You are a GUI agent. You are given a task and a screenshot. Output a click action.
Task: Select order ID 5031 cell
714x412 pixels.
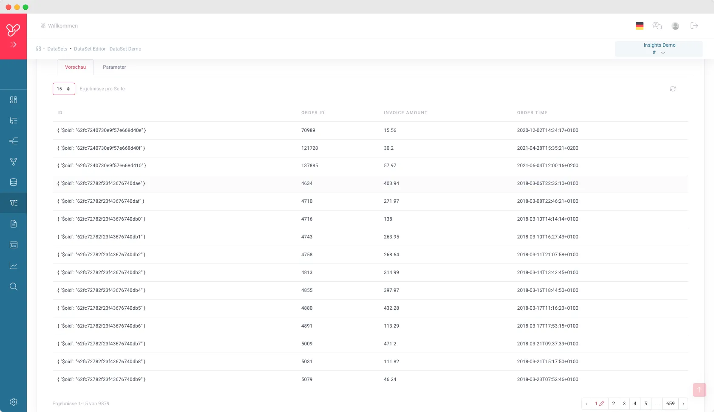coord(307,362)
